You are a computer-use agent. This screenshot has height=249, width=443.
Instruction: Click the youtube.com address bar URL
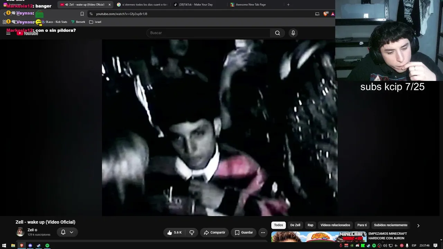121,14
